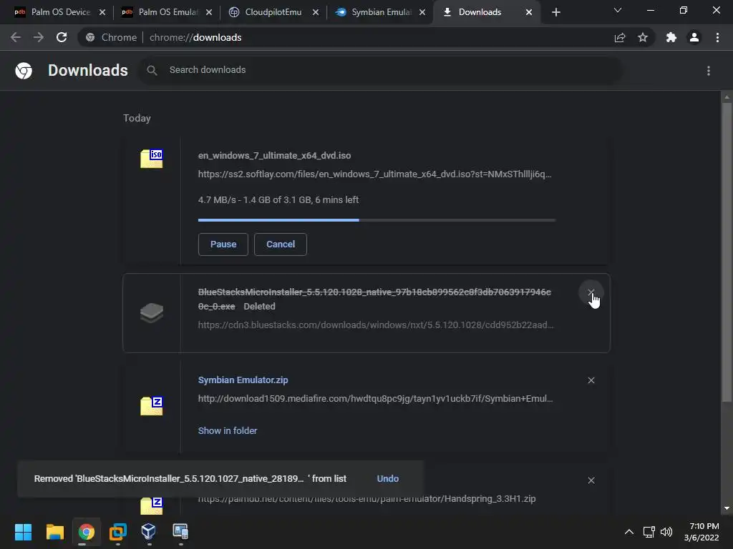
Task: Remove Symbian Emulator.zip from the list
Action: pyautogui.click(x=591, y=380)
